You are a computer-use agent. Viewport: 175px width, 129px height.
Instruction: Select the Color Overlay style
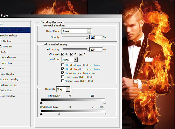pyautogui.click(x=15, y=74)
